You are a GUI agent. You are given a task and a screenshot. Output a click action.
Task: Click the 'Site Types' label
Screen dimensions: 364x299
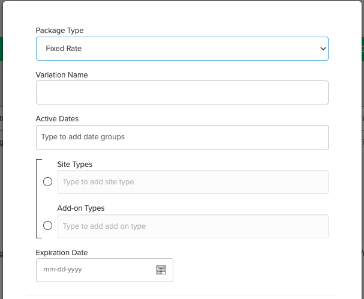[x=75, y=164]
